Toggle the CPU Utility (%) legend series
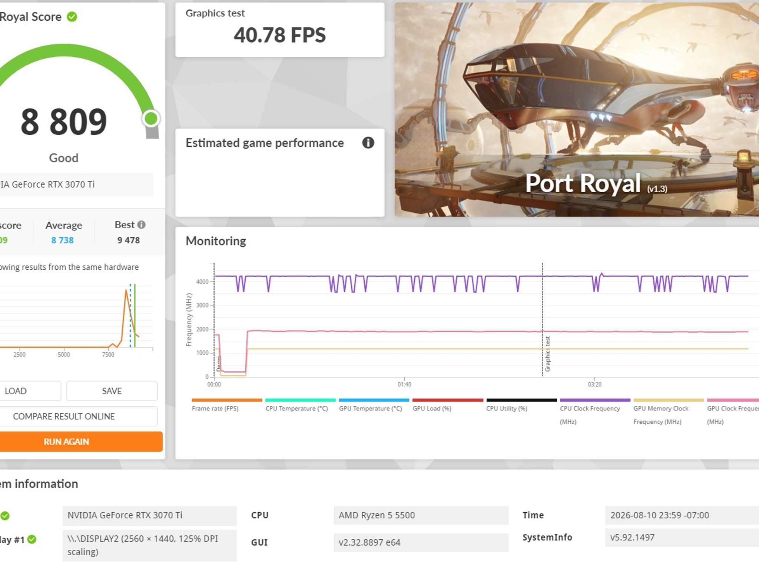The height and width of the screenshot is (569, 759). click(521, 405)
